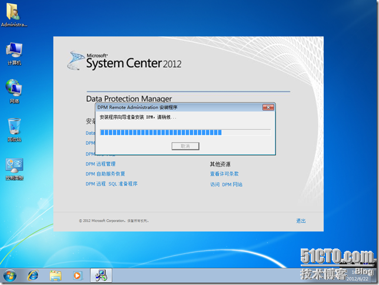Open the 网络 (Network) desktop icon
The height and width of the screenshot is (285, 379).
pyautogui.click(x=14, y=91)
